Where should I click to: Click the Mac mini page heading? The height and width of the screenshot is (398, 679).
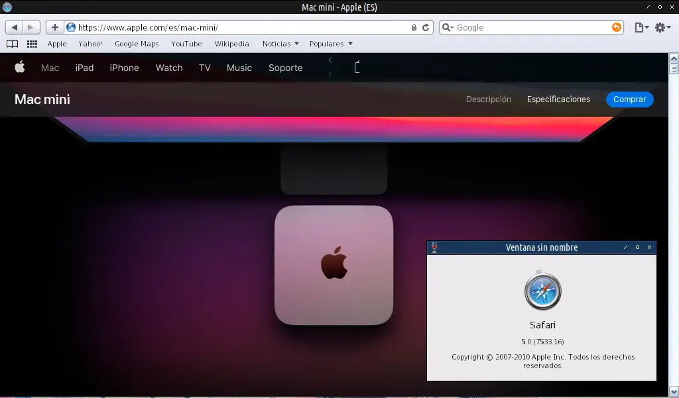(x=42, y=99)
